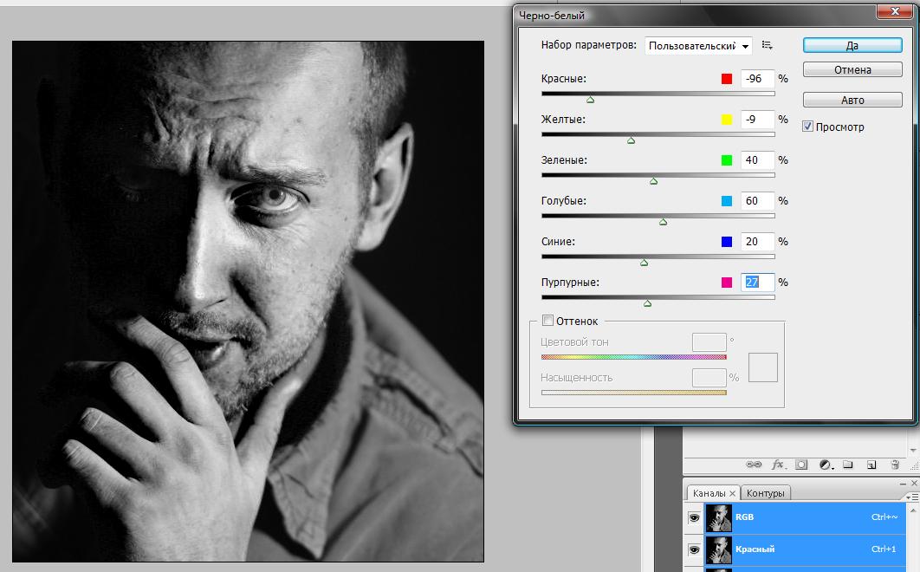920x572 pixels.
Task: Click the Красные slider track
Action: point(658,93)
